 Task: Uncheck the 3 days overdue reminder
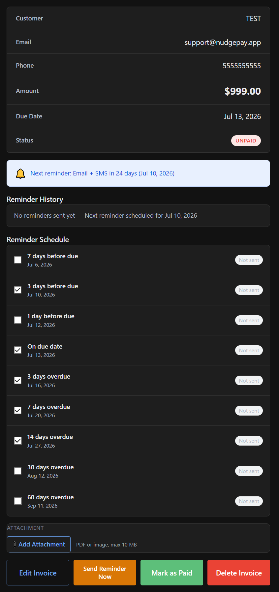coord(18,381)
